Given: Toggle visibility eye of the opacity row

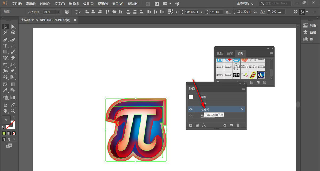Looking at the screenshot, I should (x=191, y=116).
